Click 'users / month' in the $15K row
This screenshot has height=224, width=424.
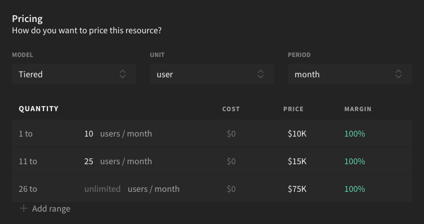[126, 161]
